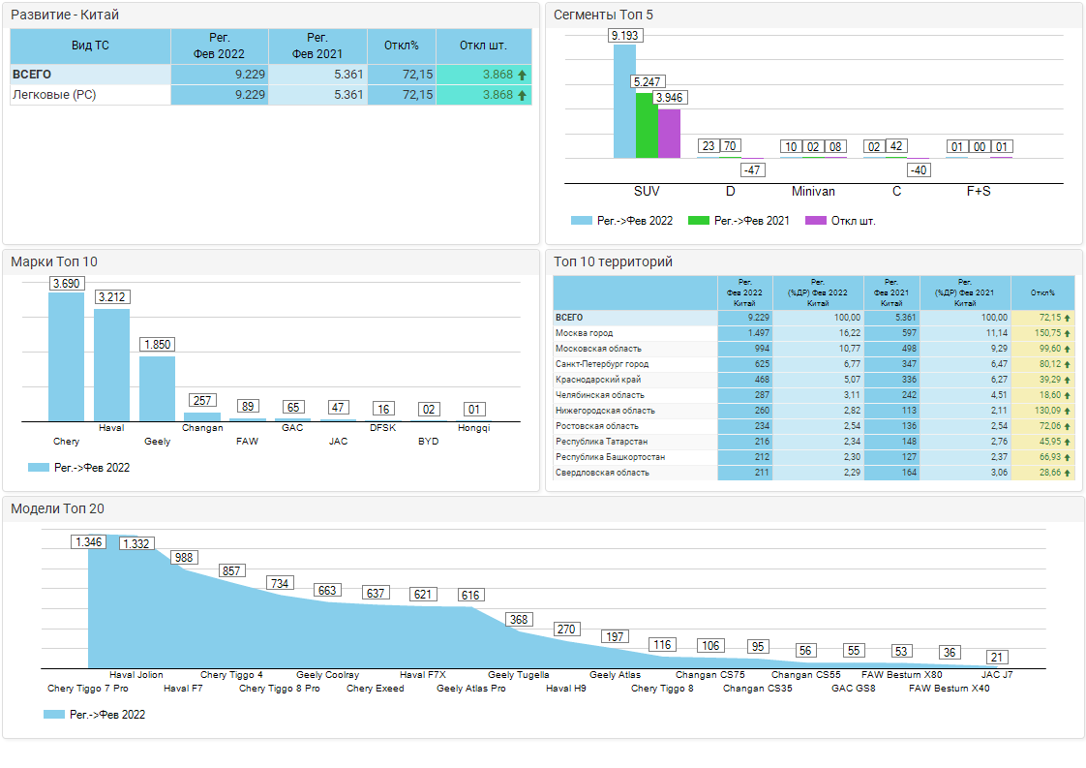Click green arrow in Свердловская область row
The width and height of the screenshot is (1086, 768).
tap(1067, 473)
